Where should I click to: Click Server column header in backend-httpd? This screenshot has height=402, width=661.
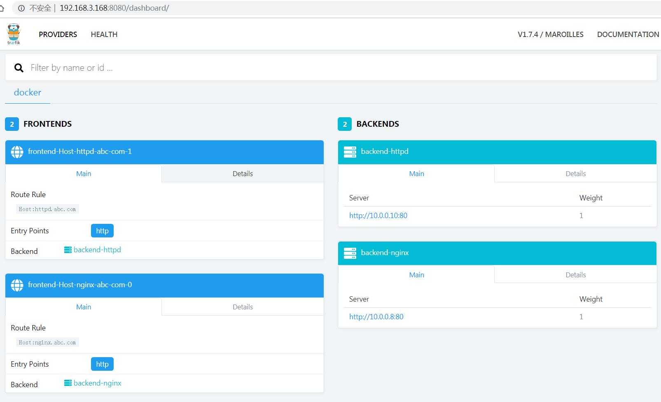coord(359,198)
